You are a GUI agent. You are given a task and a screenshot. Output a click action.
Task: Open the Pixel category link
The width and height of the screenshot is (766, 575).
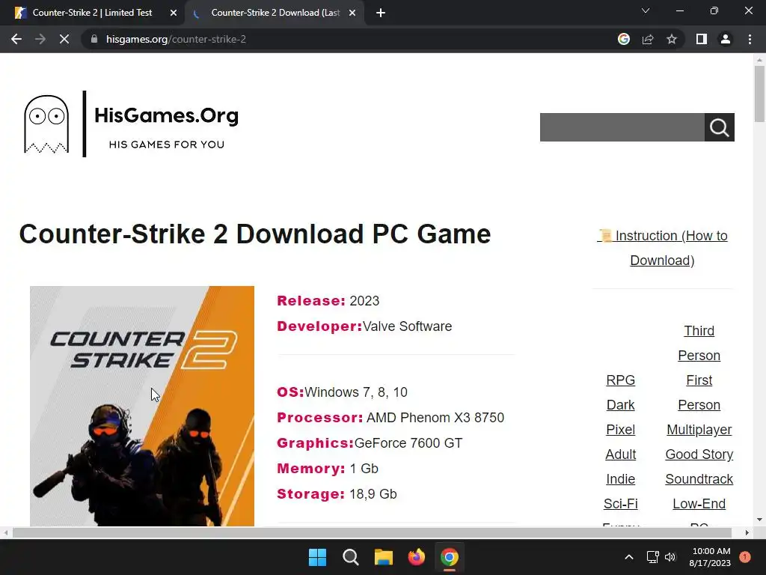tap(620, 430)
